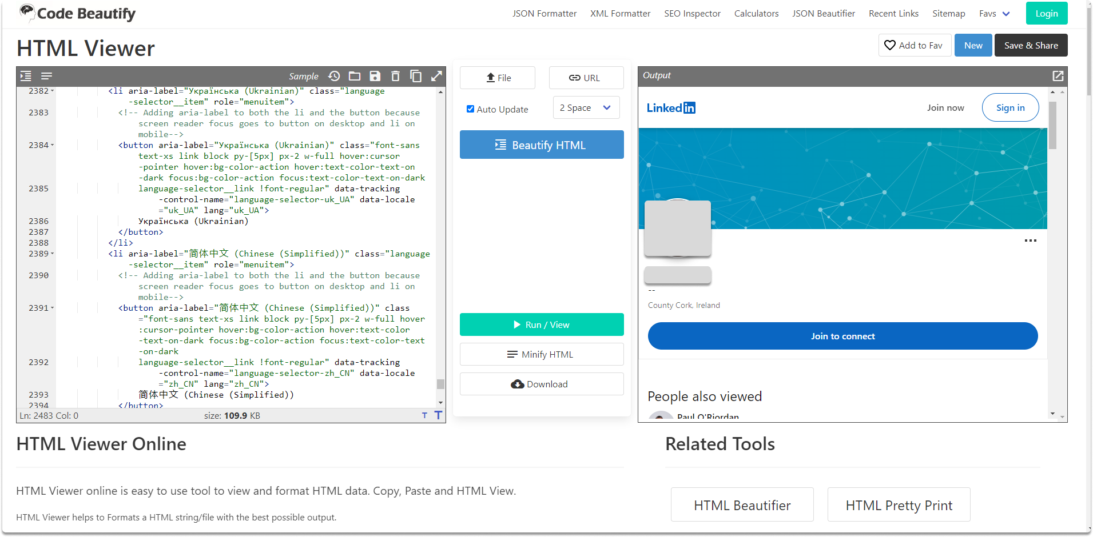Toggle the Auto Update checkbox
Viewport: 1093px width, 537px height.
click(x=470, y=109)
